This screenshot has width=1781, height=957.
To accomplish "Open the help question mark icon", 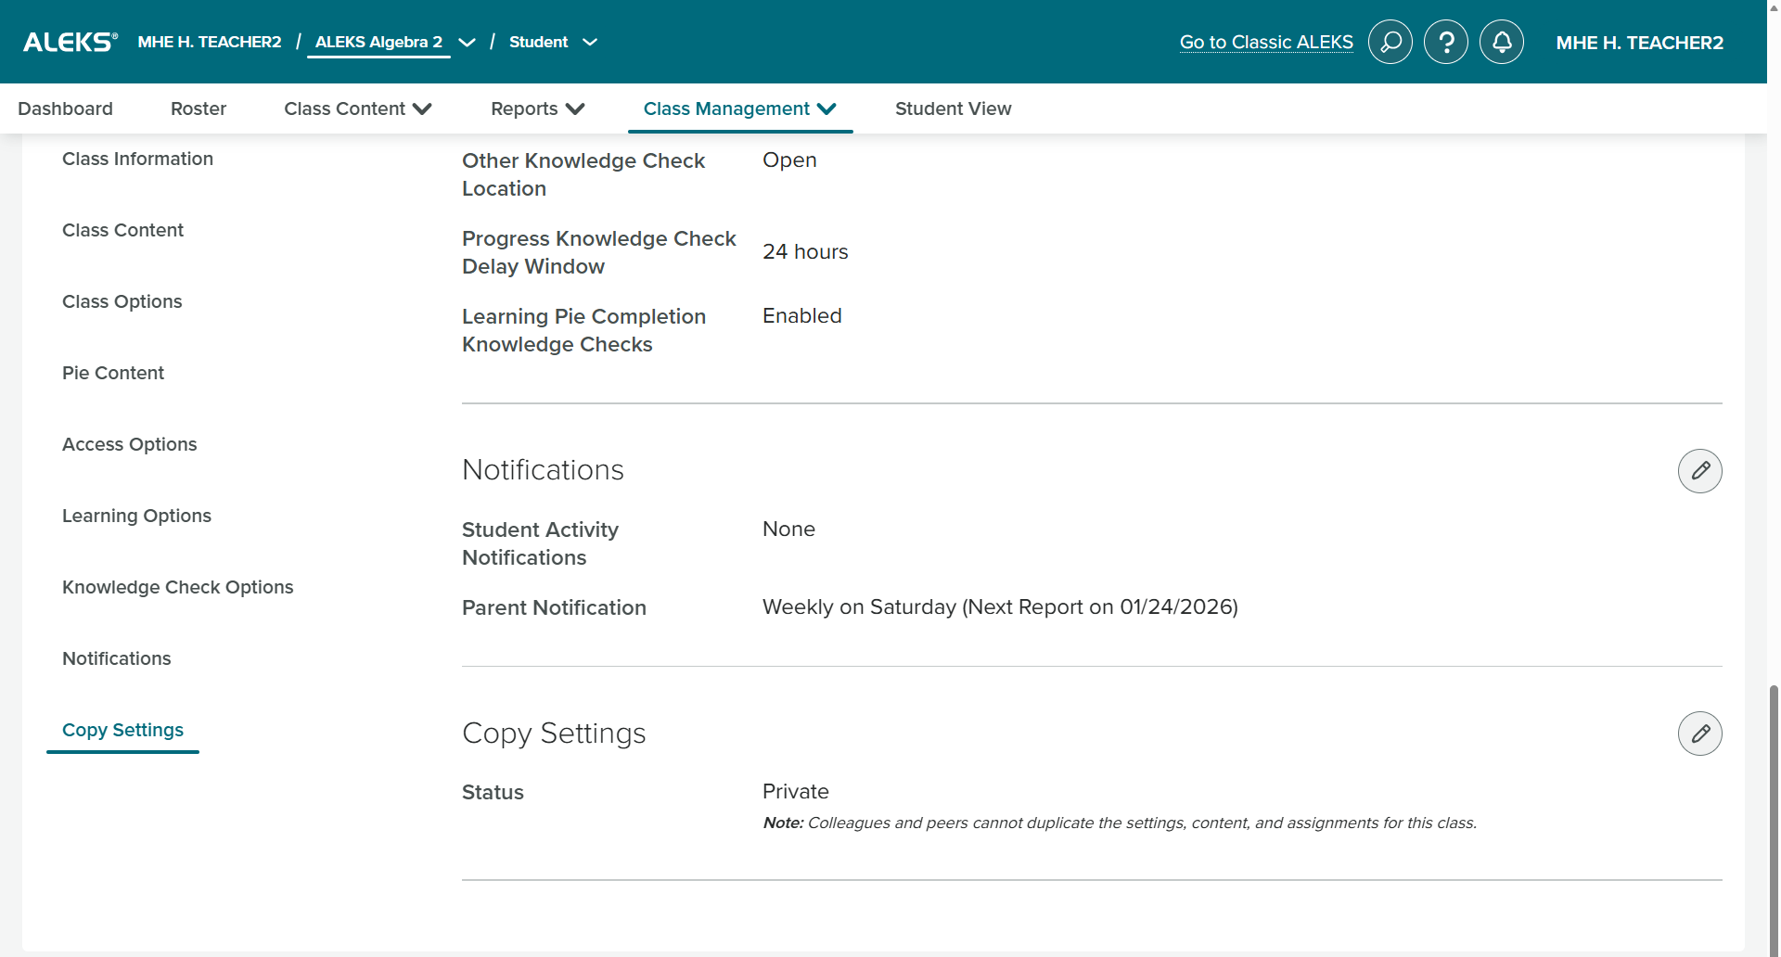I will 1445,42.
